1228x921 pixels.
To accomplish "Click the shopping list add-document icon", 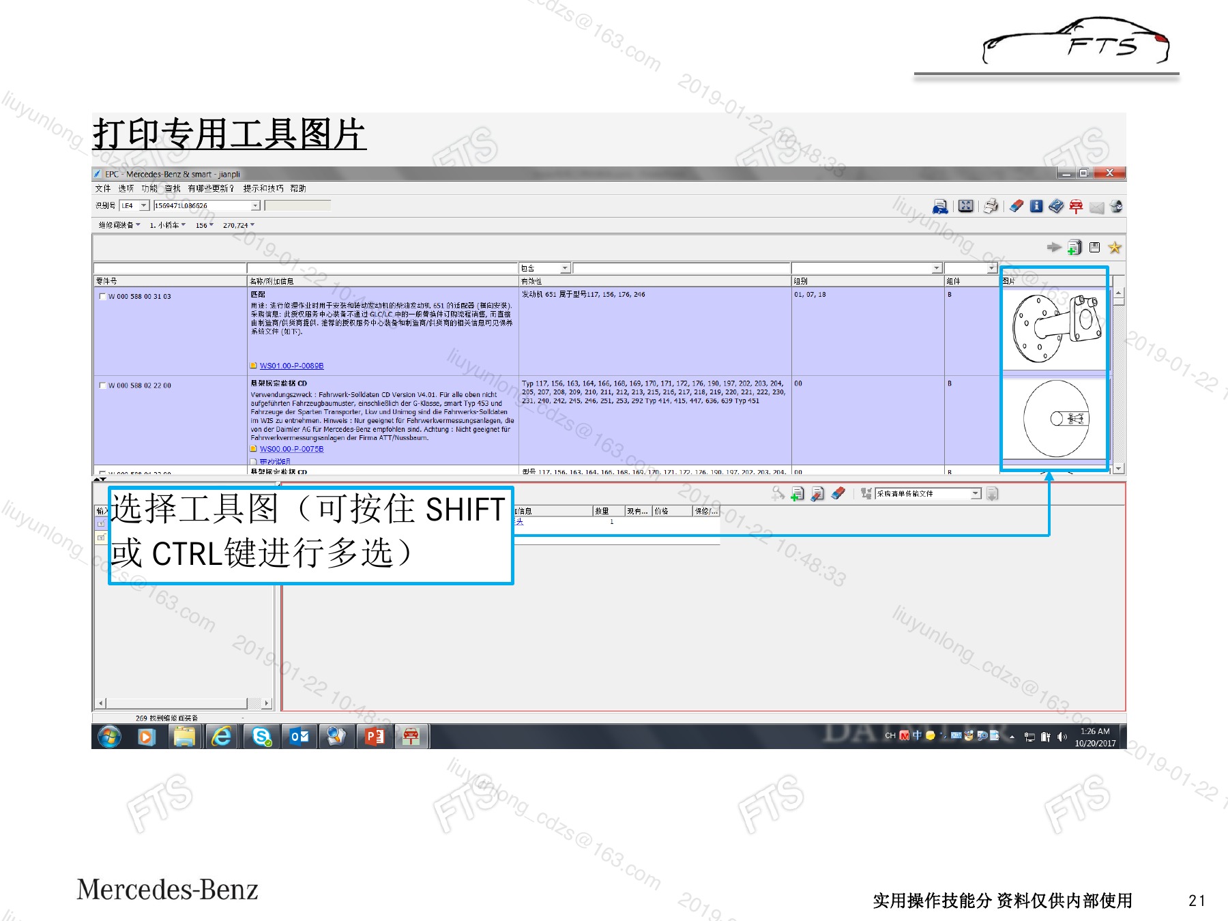I will tap(798, 493).
